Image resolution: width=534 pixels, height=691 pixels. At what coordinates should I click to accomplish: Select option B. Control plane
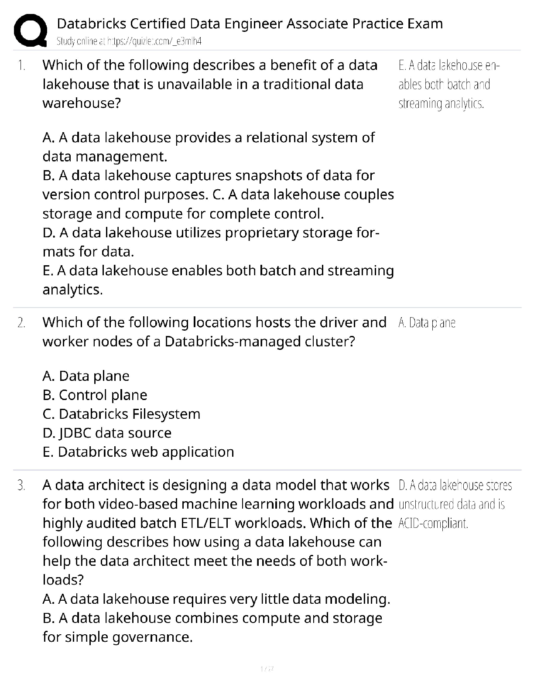click(95, 395)
